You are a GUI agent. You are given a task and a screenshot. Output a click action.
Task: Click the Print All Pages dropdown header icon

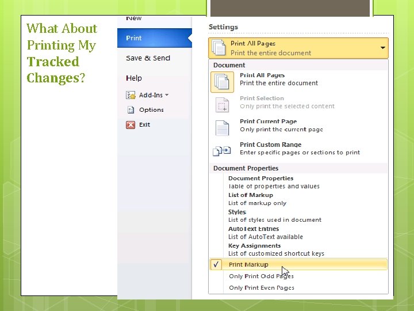click(218, 48)
